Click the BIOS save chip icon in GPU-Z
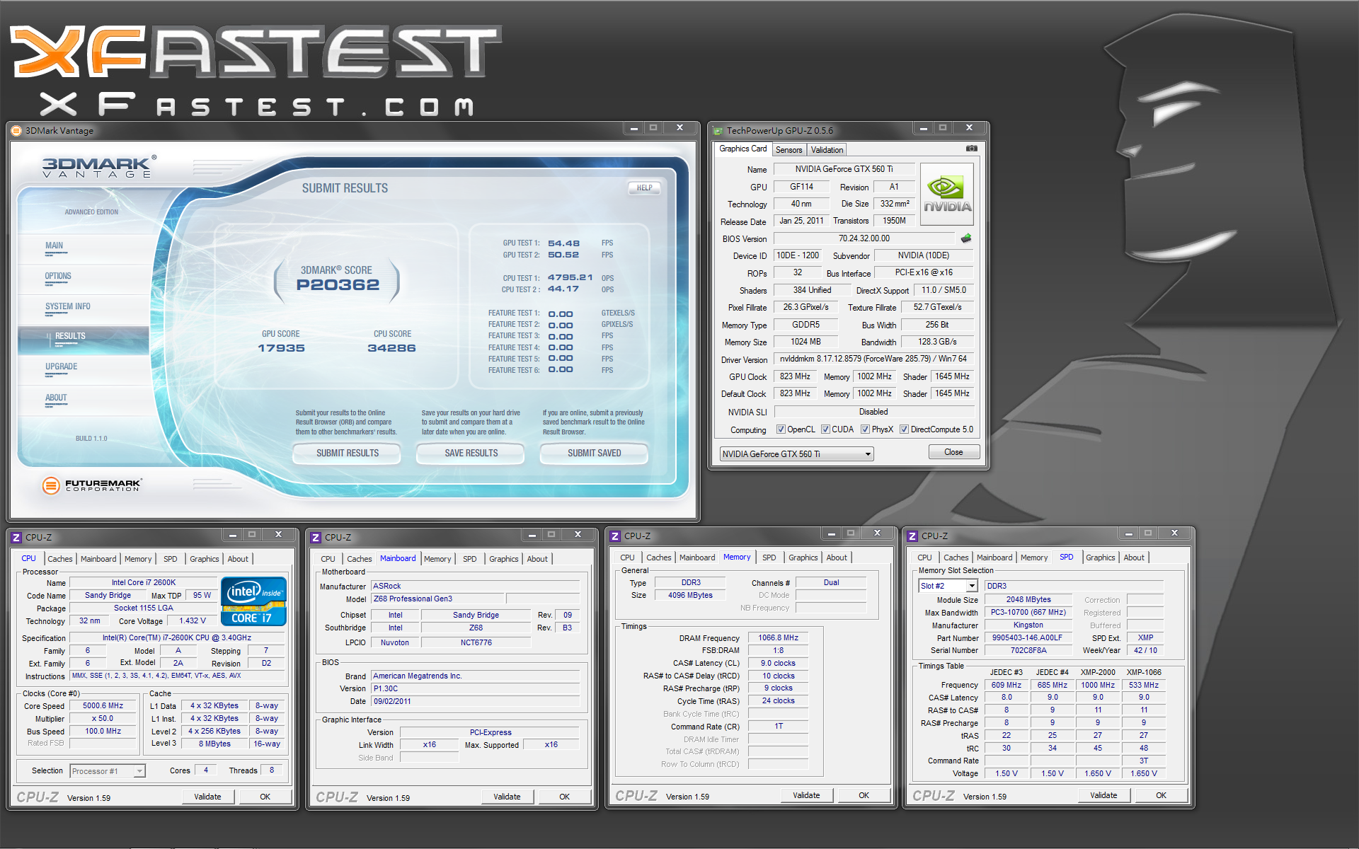1359x849 pixels. 966,238
